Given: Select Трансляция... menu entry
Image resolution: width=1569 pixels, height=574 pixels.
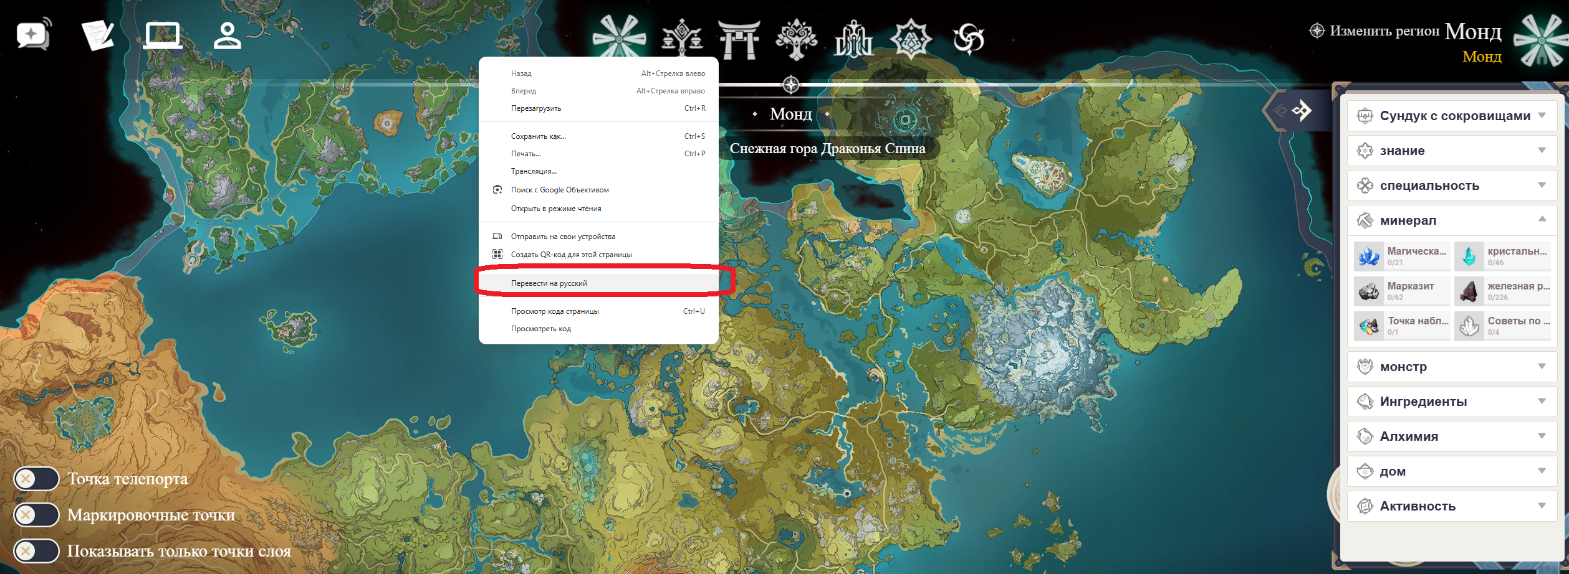Looking at the screenshot, I should coord(598,171).
